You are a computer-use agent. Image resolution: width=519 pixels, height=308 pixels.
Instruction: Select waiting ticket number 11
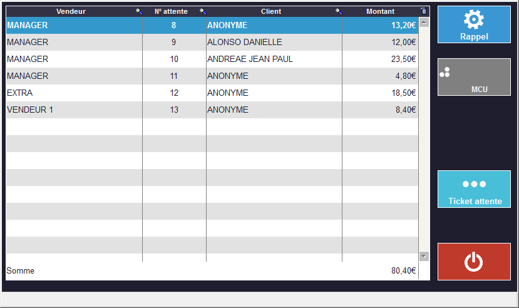[x=174, y=76]
